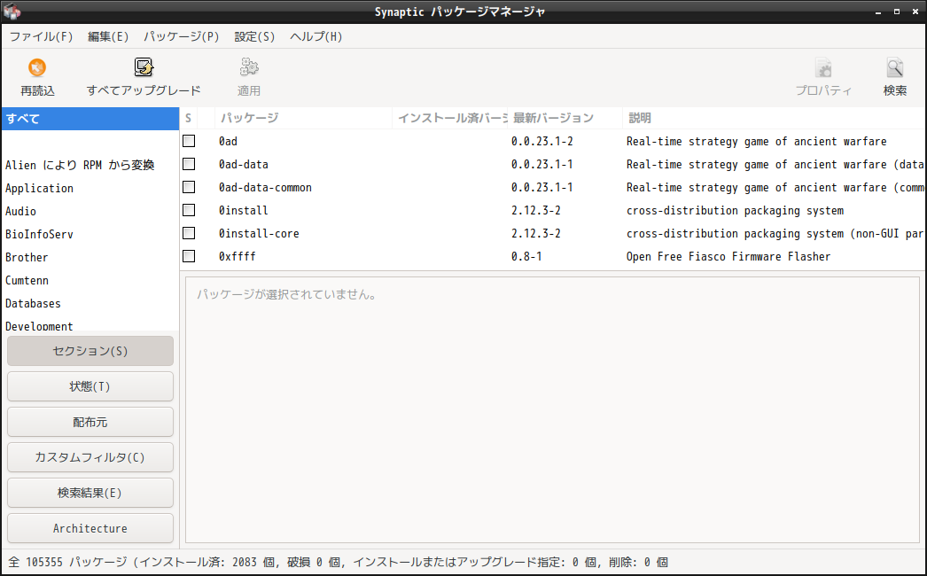Click the Synaptic app icon in title bar
The image size is (927, 576).
12,12
